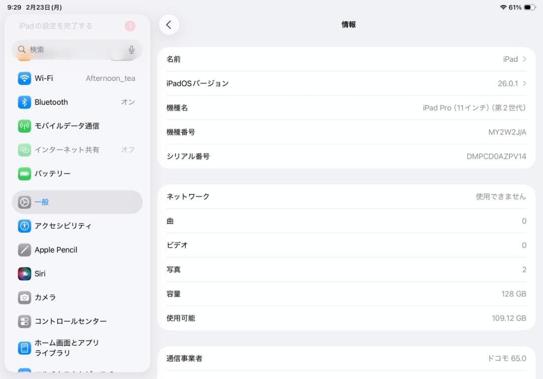
Task: Tap the Bluetooth オン status
Action: (128, 102)
